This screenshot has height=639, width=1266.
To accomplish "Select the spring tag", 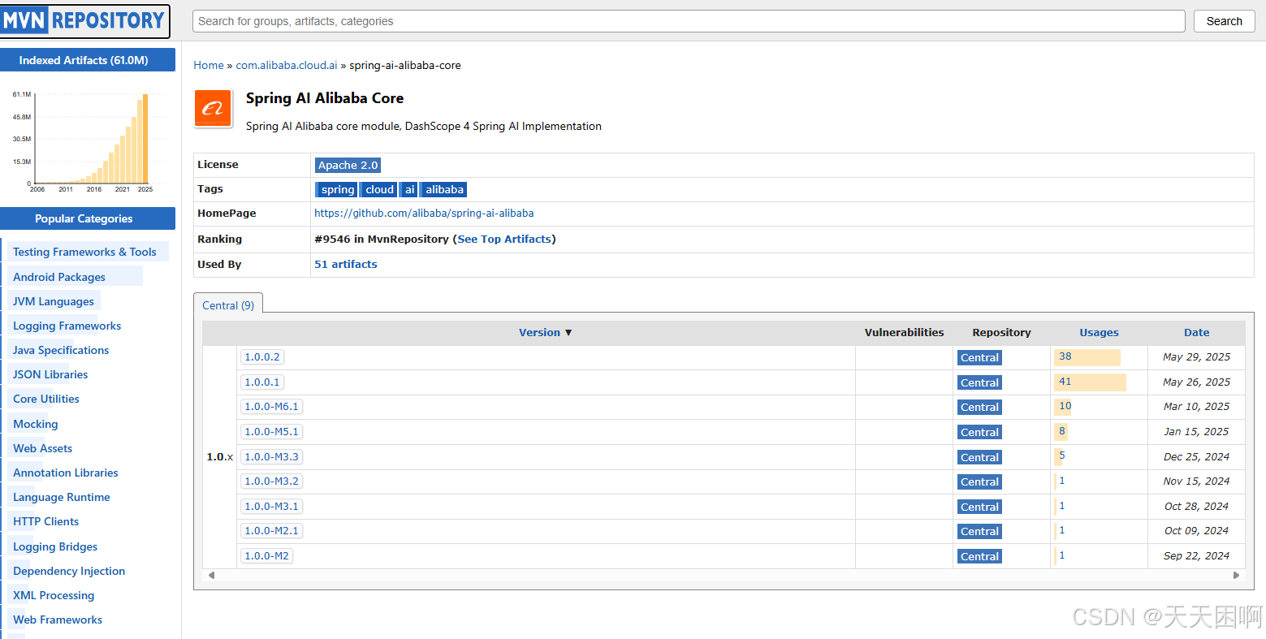I will click(x=337, y=189).
